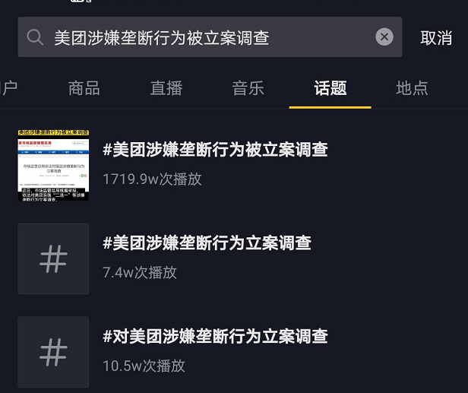
Task: Click the yellow underline beneath 话题
Action: (x=330, y=107)
